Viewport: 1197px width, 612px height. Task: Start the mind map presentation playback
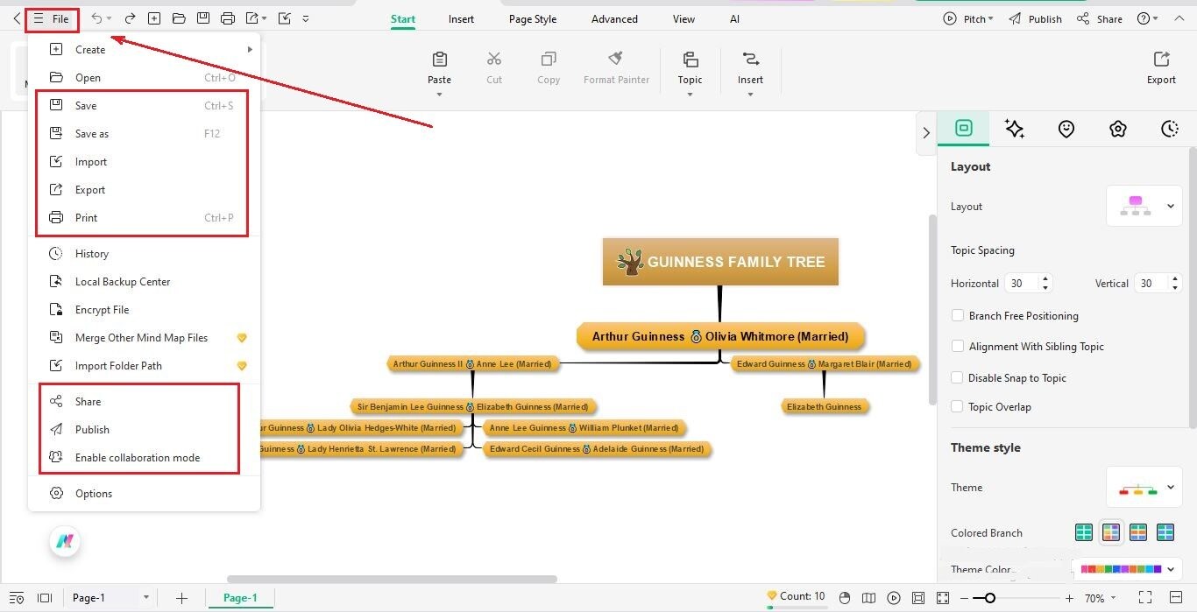tap(893, 598)
